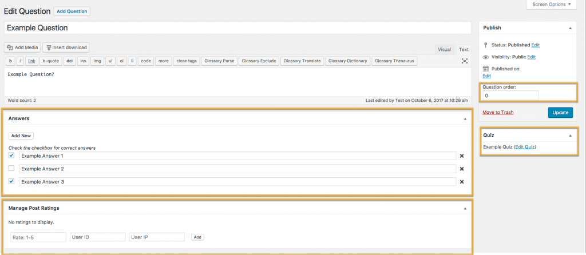Click the Add Media button icon
Viewport: 586px width, 255px height.
click(x=10, y=48)
